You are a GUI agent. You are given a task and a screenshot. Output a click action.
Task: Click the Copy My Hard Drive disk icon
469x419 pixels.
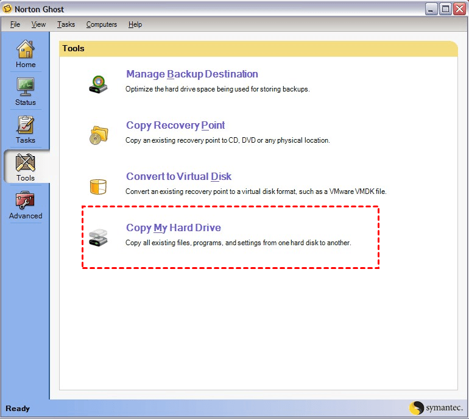(98, 238)
